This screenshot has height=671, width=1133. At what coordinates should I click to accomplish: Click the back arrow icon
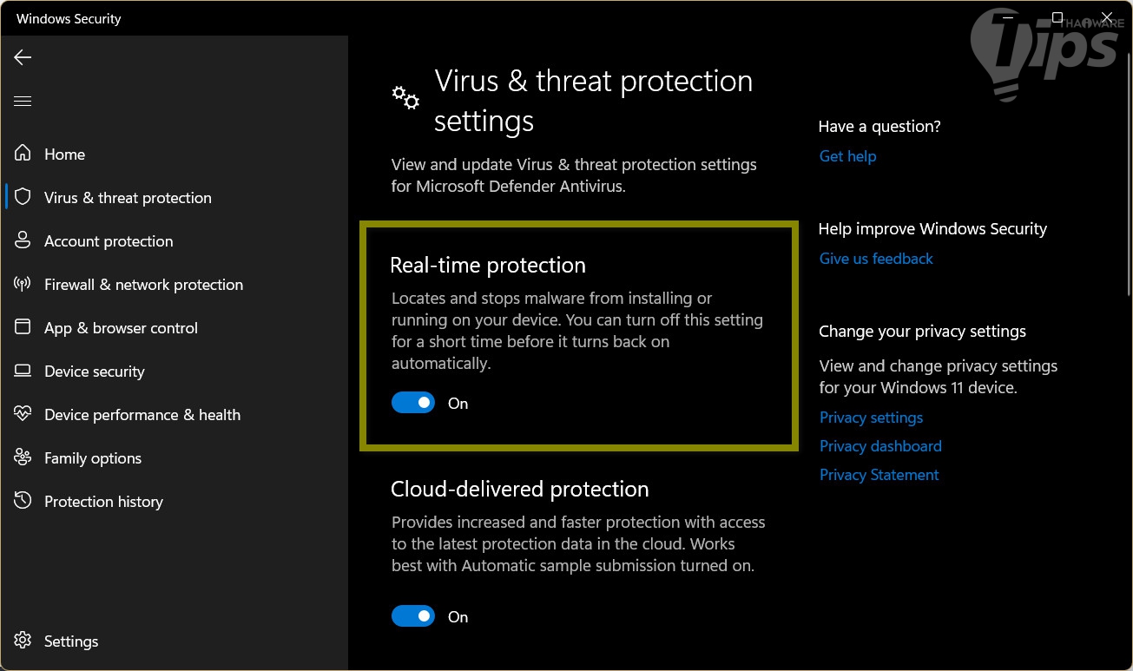click(23, 57)
